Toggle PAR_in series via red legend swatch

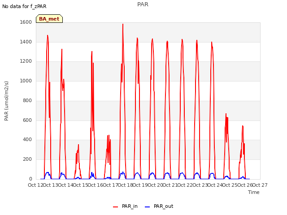116,206
